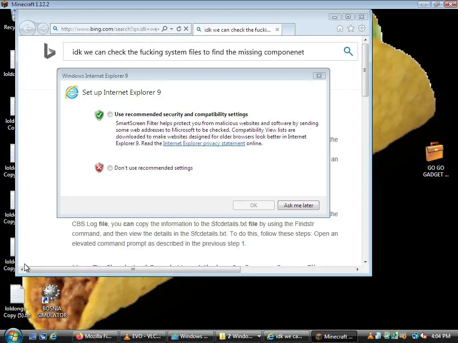Select Use recommended security and compatibility settings
The width and height of the screenshot is (458, 343).
point(110,114)
